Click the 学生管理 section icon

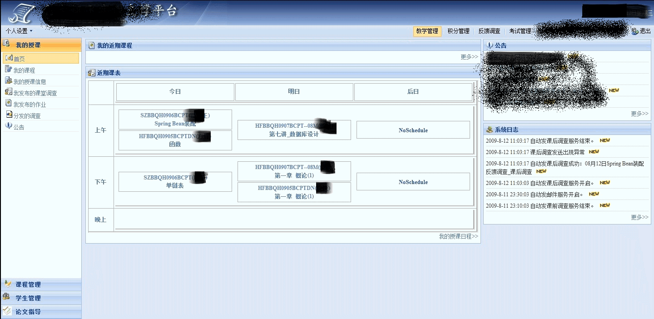(x=7, y=297)
